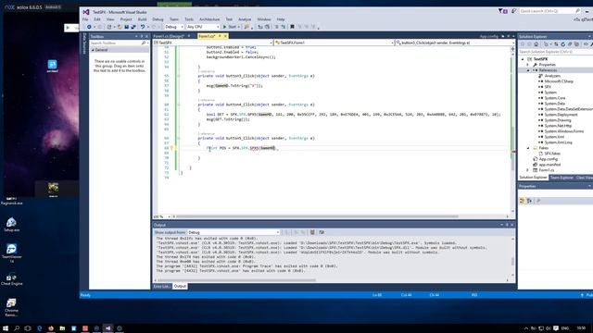The image size is (593, 333).
Task: Open the Analyze menu
Action: (x=245, y=19)
